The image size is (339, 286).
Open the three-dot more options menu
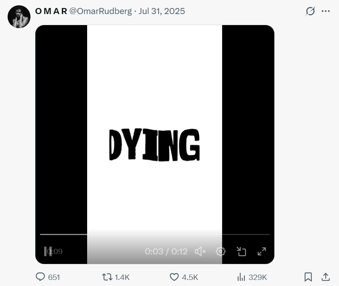click(x=326, y=11)
